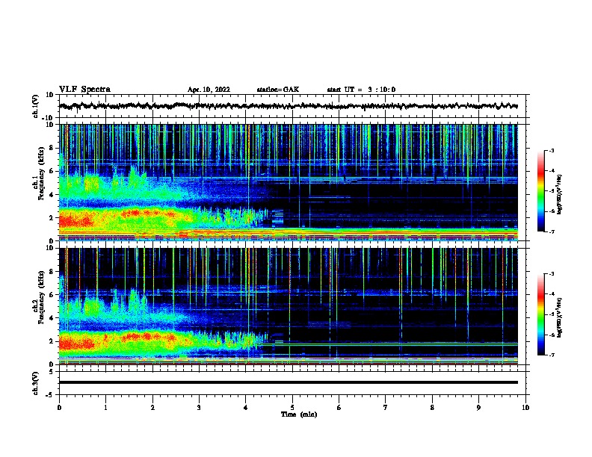
Task: Click the ch.1 voltage waveform trace
Action: coord(289,106)
